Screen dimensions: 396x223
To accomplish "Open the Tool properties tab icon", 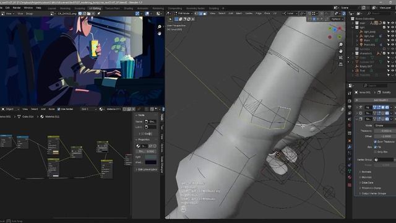I will (x=350, y=94).
